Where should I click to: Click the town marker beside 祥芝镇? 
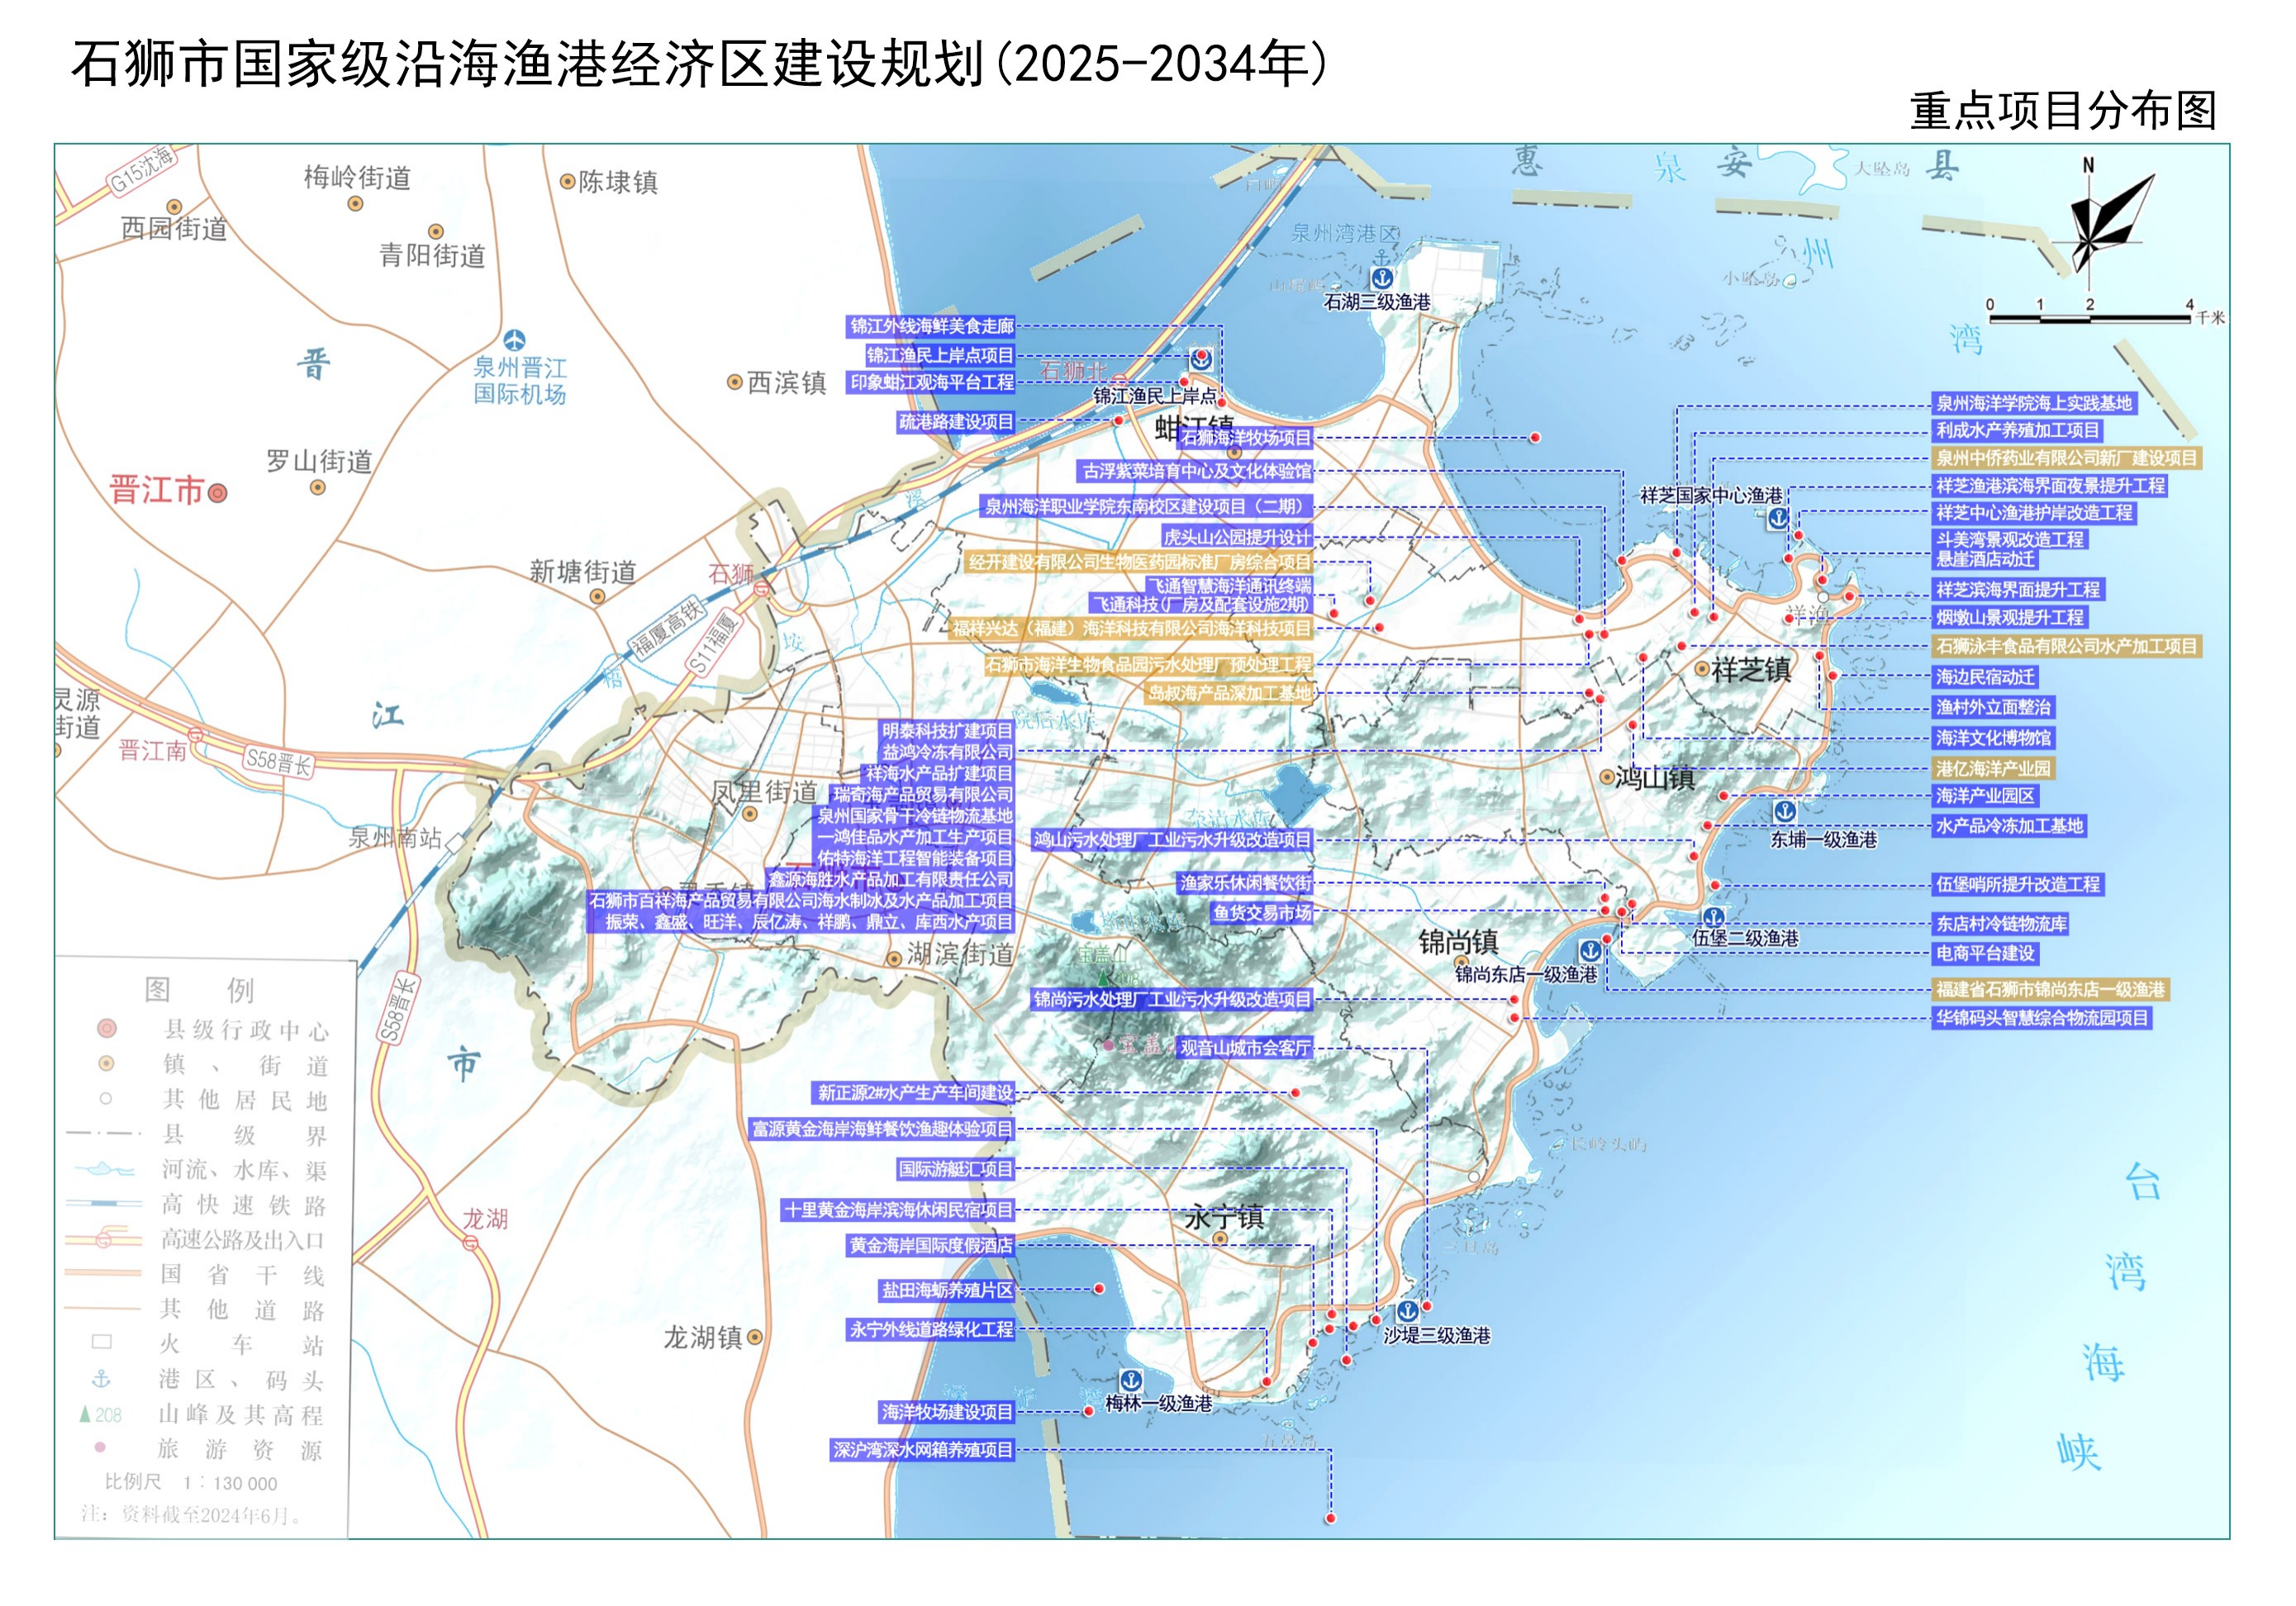click(x=1702, y=669)
